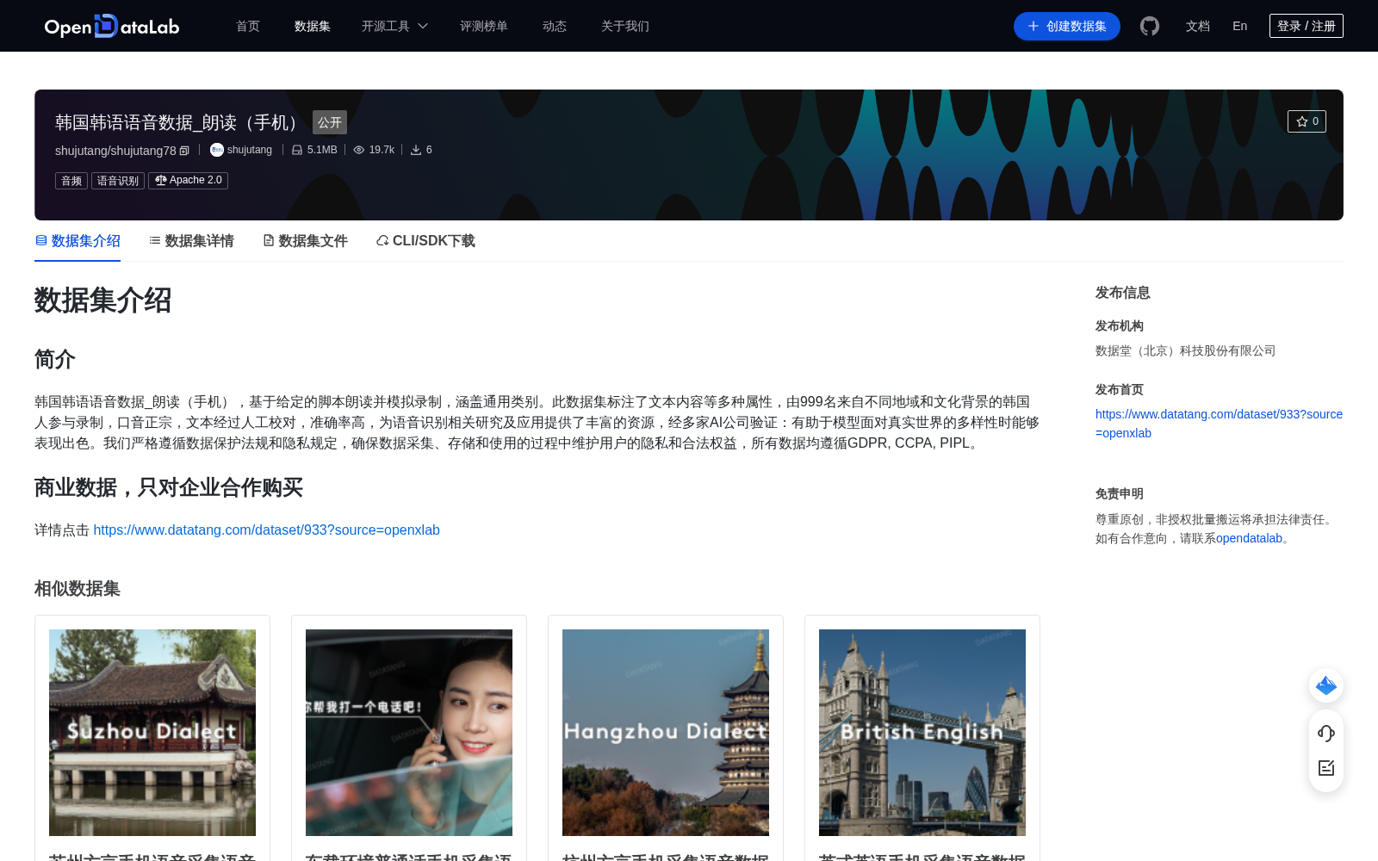
Task: Expand the 开源工具 dropdown menu
Action: [394, 26]
